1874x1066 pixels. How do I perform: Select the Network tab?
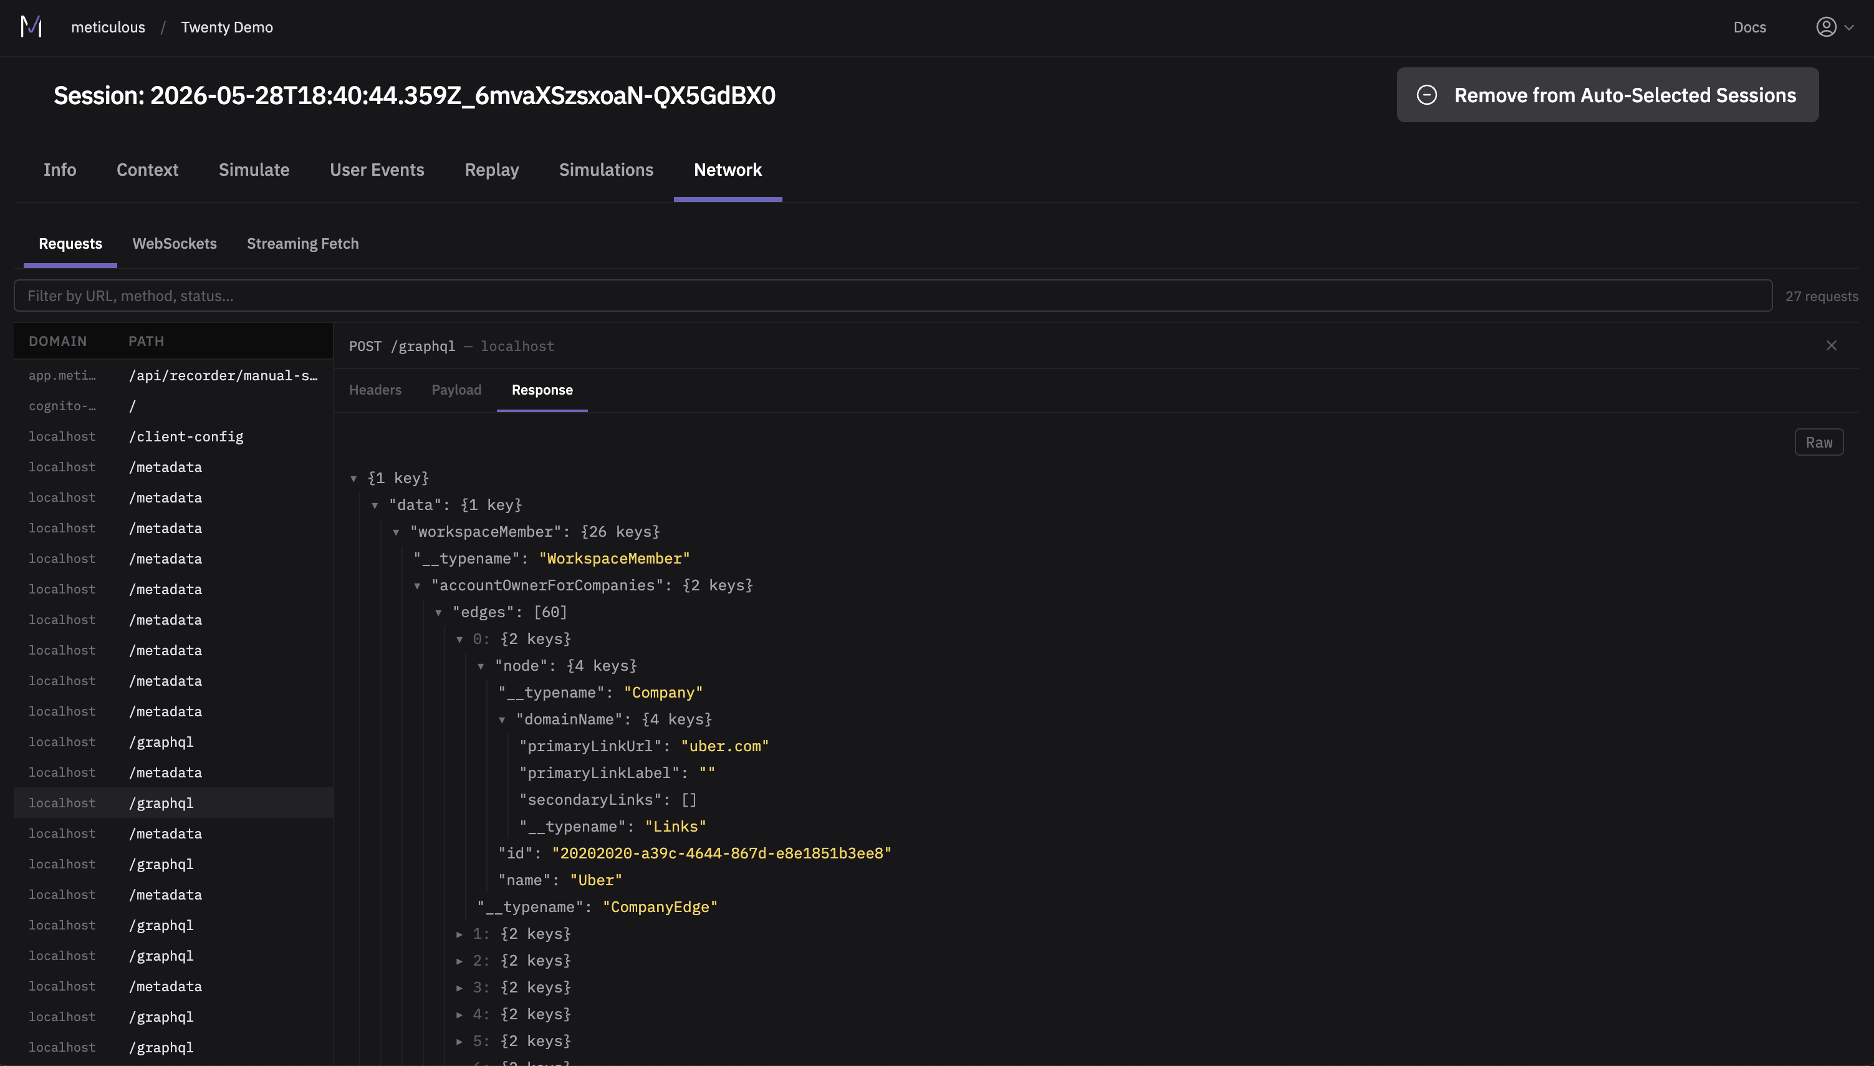click(x=728, y=170)
